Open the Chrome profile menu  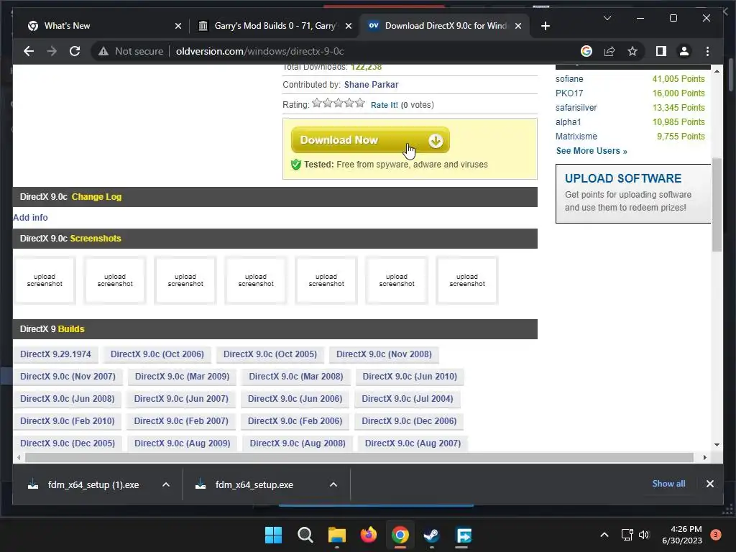point(684,51)
